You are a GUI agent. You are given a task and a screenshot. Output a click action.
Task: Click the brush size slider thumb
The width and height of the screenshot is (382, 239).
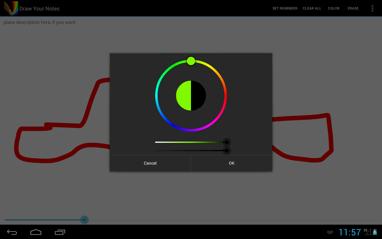[84, 220]
